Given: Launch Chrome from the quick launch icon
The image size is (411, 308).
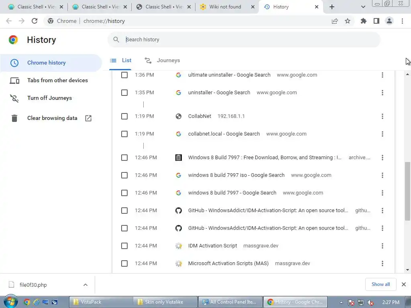Looking at the screenshot, I should [x=27, y=302].
